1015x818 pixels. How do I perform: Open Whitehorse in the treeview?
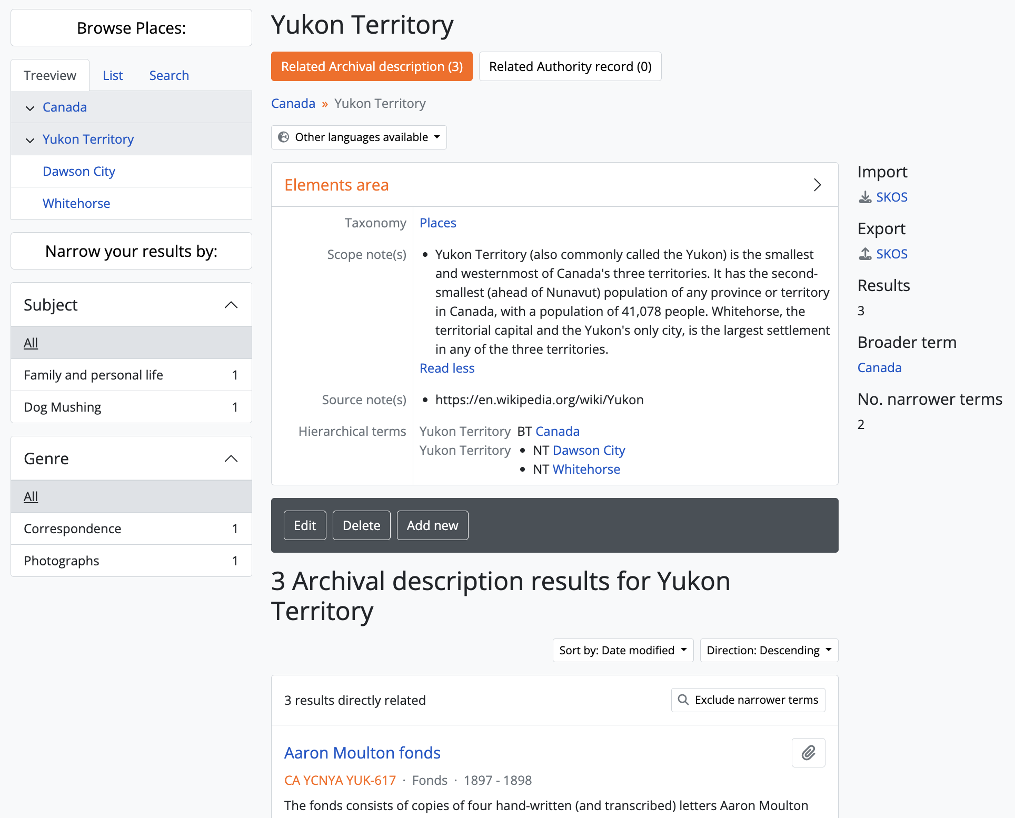(76, 203)
